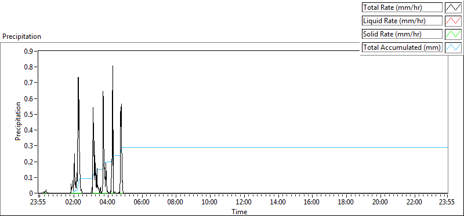Click the Total Accumulated blue line icon

[454, 47]
